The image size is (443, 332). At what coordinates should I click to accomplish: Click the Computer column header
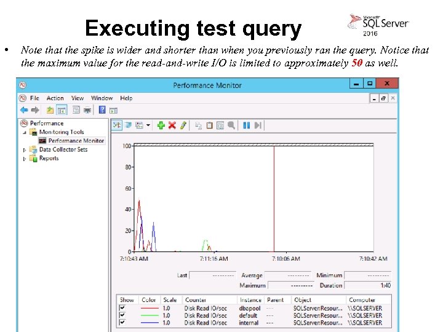tap(369, 300)
